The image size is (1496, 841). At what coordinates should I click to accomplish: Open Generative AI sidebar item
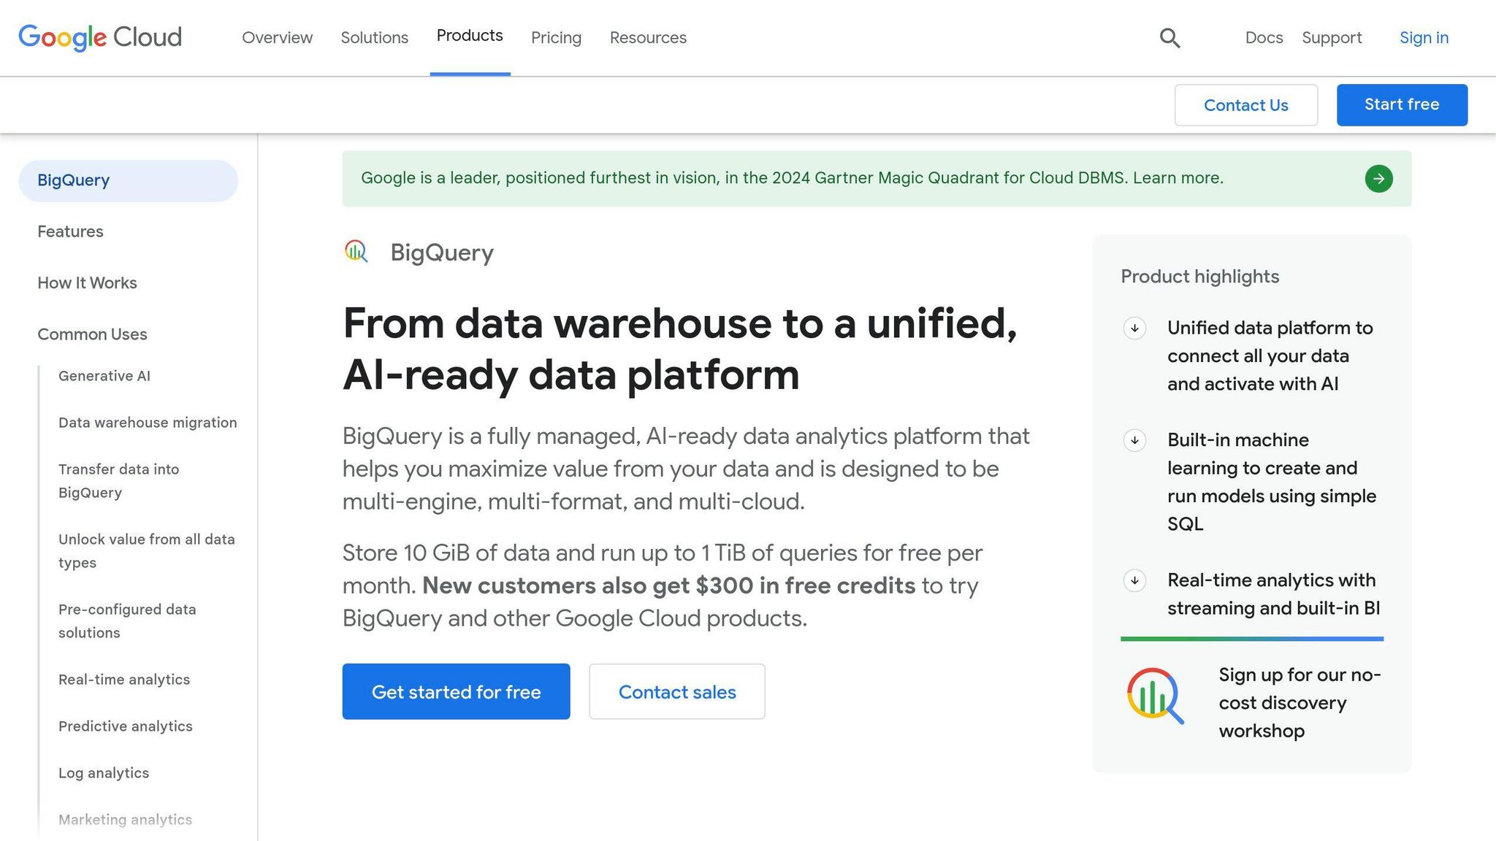pos(104,376)
